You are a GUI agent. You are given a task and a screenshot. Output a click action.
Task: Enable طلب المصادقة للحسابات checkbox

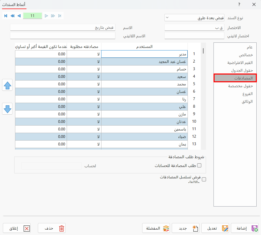click(199, 165)
